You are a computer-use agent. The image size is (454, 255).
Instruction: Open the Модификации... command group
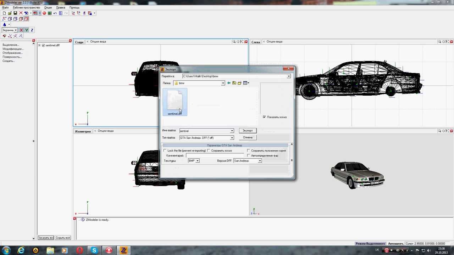pyautogui.click(x=13, y=49)
